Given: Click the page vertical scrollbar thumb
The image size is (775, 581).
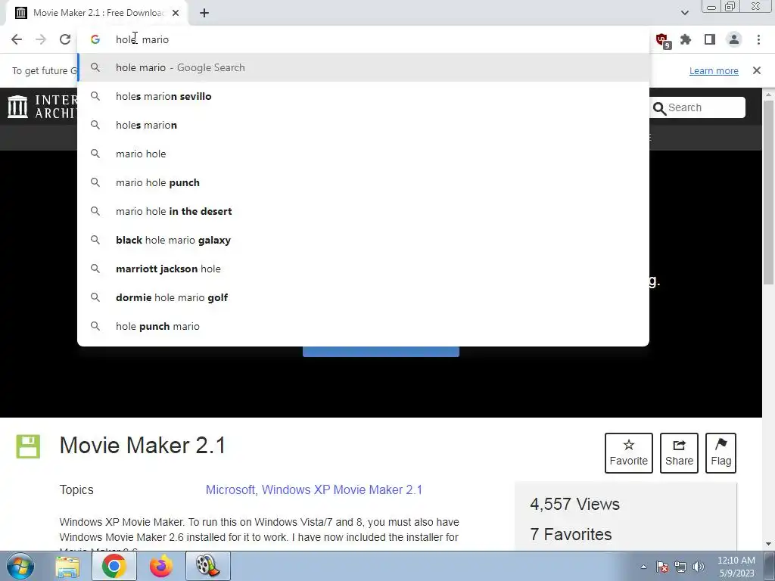Looking at the screenshot, I should [768, 192].
